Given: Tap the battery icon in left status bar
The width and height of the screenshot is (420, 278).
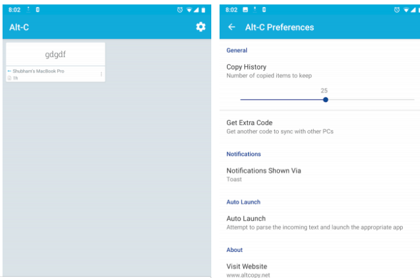Looking at the screenshot, I should [x=204, y=10].
